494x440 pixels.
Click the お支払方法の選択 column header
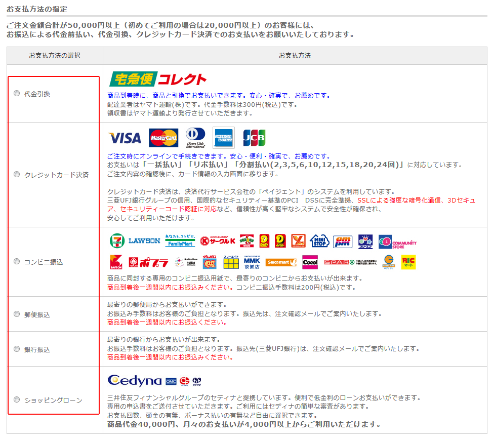click(x=55, y=56)
